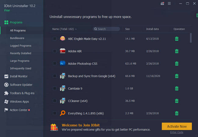Click the Backup and Sync installer icon
The height and width of the screenshot is (137, 198).
pyautogui.click(x=62, y=76)
